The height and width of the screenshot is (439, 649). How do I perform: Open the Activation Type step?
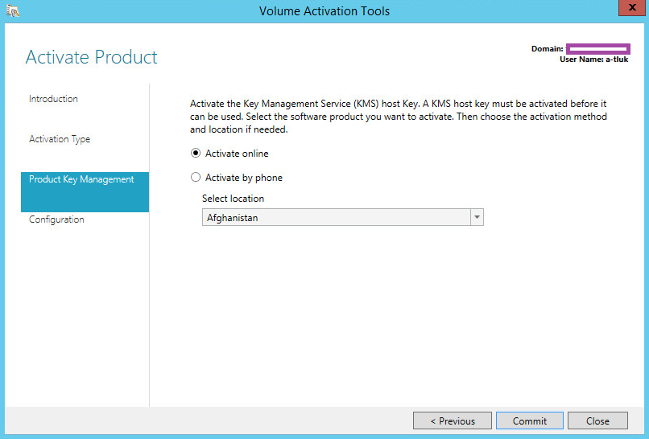60,139
